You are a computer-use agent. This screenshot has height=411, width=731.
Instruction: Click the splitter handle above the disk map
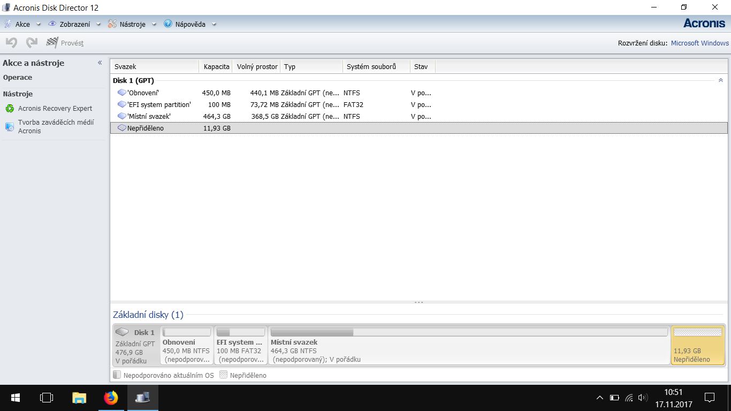(x=418, y=302)
